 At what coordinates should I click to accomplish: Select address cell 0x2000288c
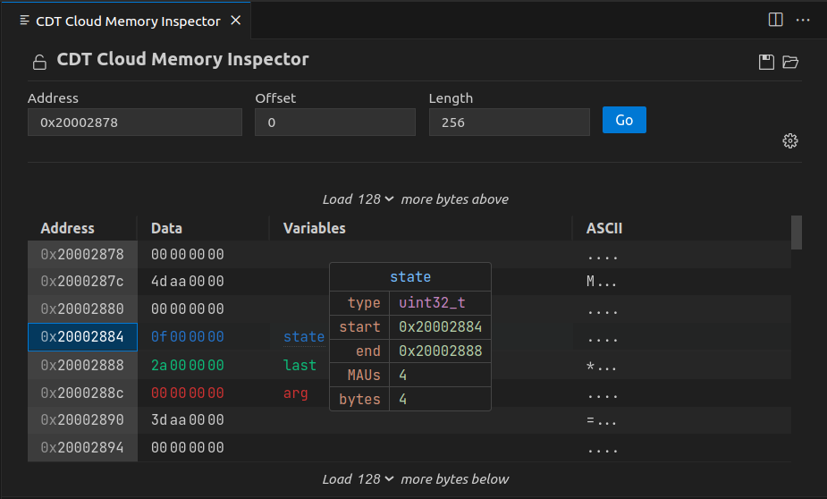[82, 393]
